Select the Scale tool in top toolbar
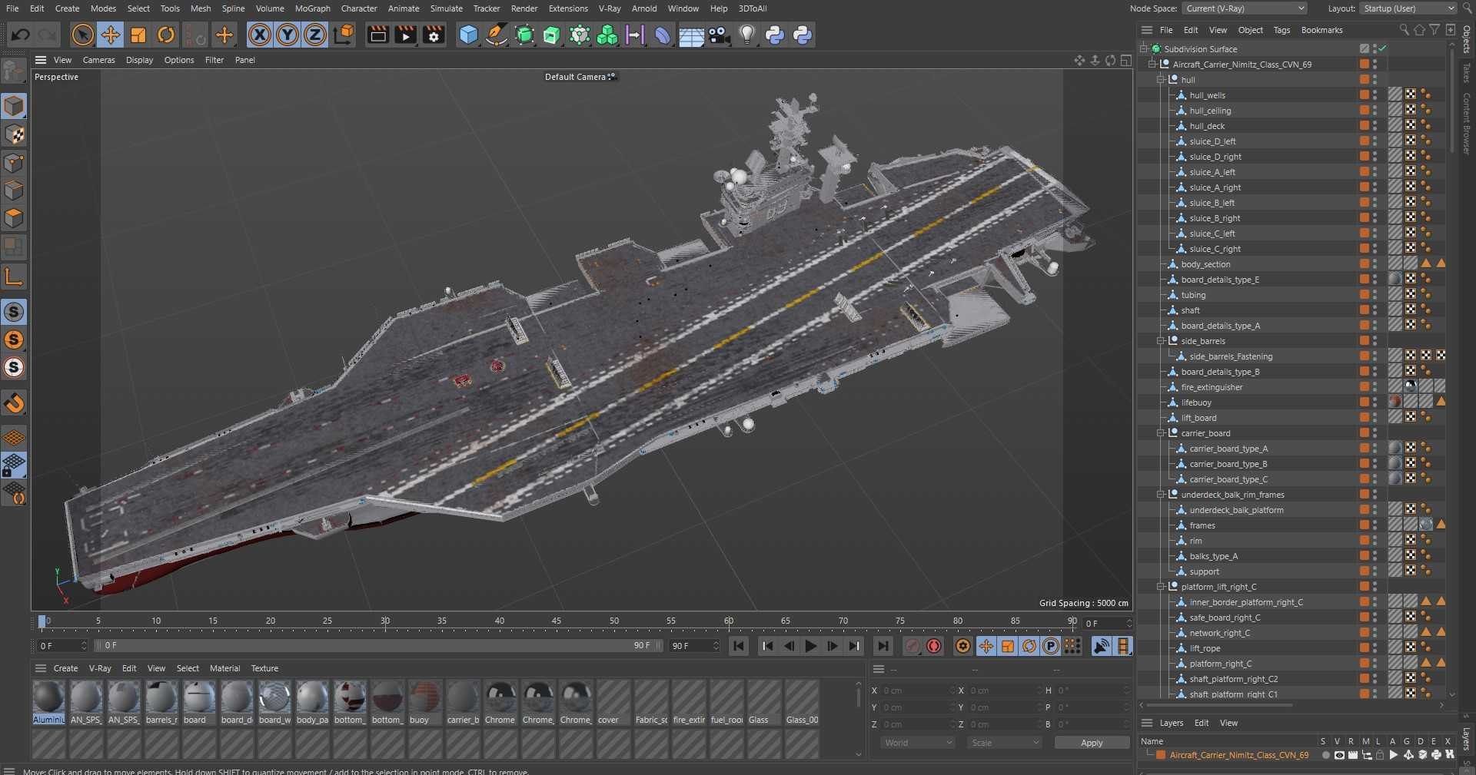The height and width of the screenshot is (775, 1476). (x=138, y=35)
